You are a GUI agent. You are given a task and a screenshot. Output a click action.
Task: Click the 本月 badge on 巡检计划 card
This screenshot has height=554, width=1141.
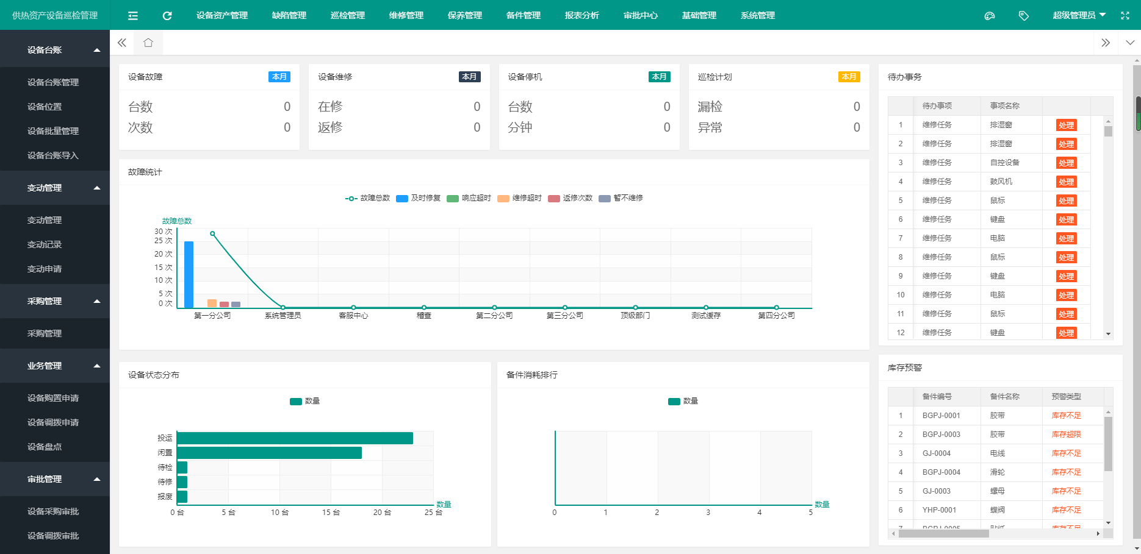(849, 77)
